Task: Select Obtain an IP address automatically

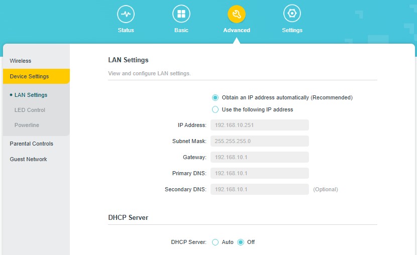Action: click(x=215, y=97)
